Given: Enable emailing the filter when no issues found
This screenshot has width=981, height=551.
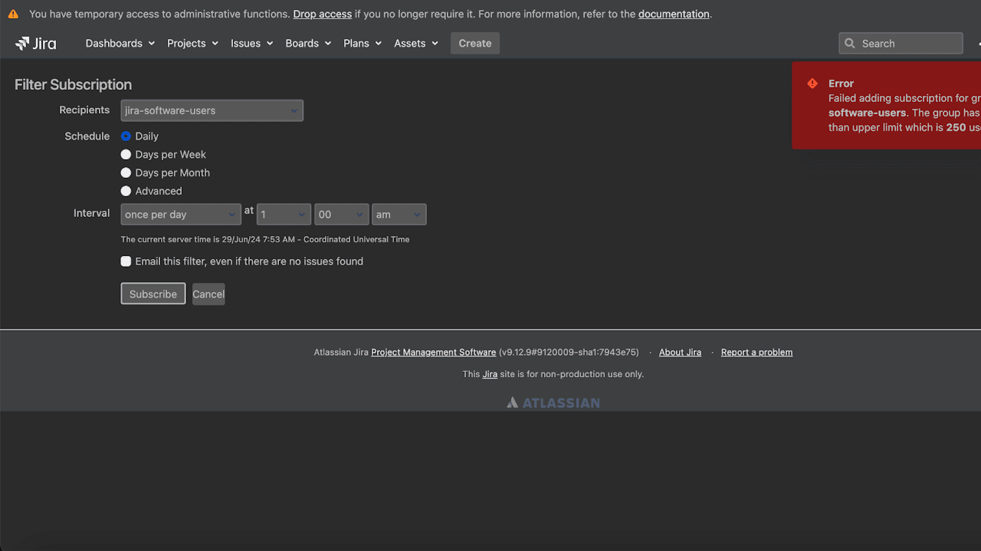Looking at the screenshot, I should click(x=126, y=261).
